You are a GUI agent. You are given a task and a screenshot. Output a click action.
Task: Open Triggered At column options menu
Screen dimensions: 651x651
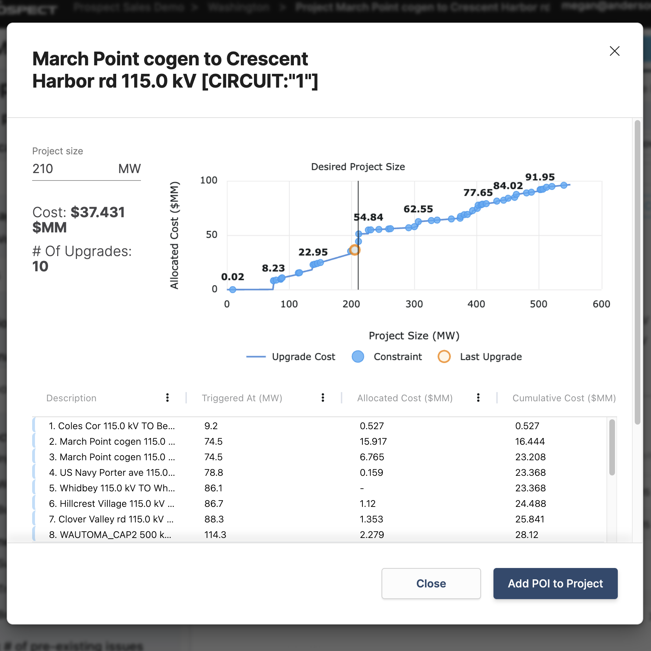[322, 398]
